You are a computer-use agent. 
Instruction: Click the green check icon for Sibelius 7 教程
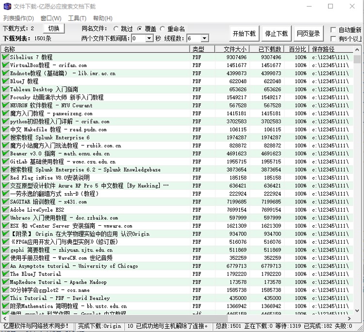(x=5, y=57)
